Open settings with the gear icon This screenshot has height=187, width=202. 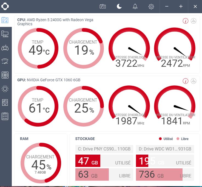[x=151, y=6]
